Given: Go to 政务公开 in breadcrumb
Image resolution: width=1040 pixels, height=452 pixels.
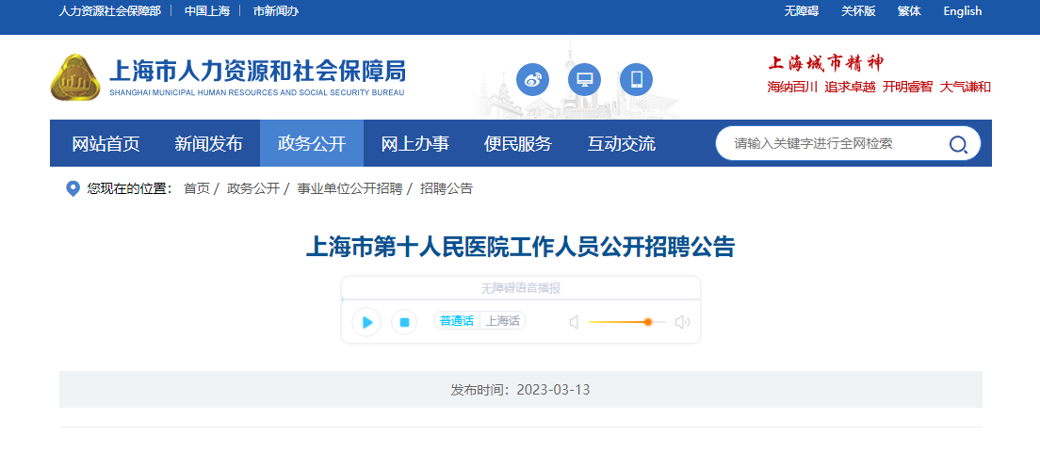Looking at the screenshot, I should [252, 189].
